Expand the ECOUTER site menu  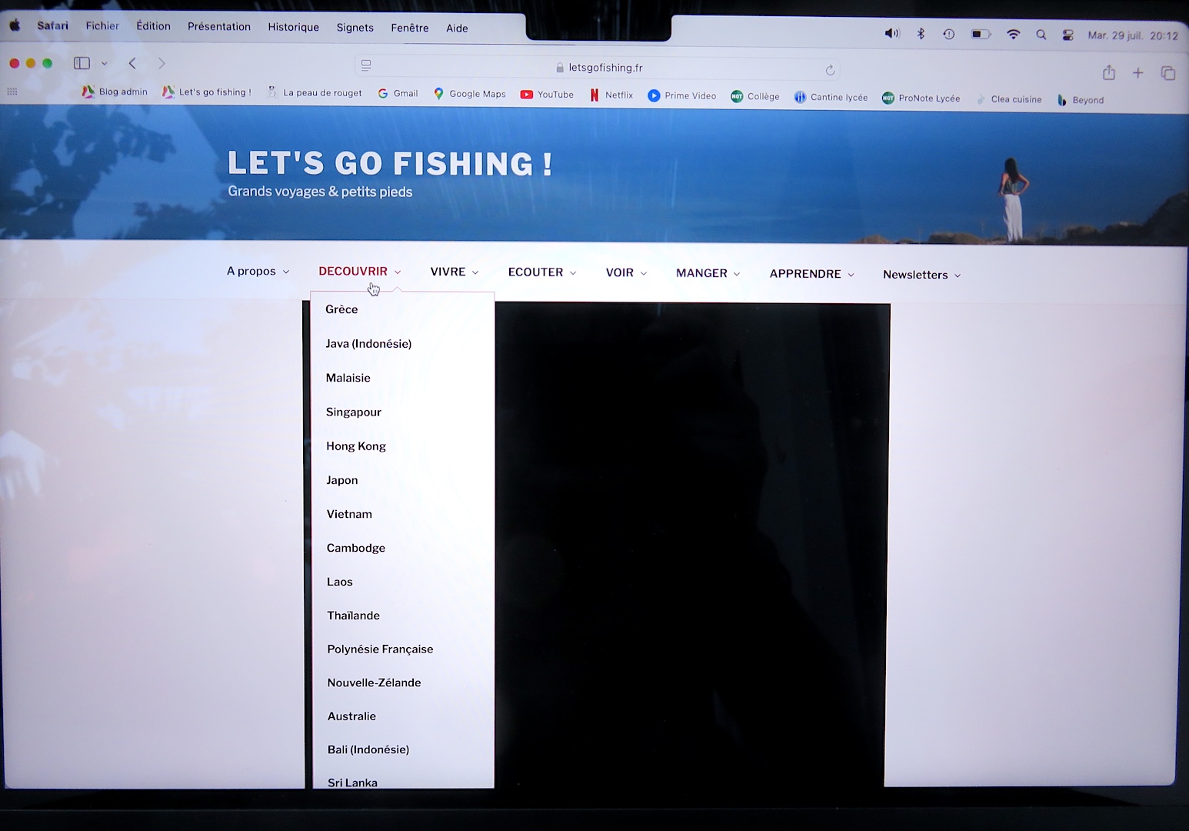[542, 272]
